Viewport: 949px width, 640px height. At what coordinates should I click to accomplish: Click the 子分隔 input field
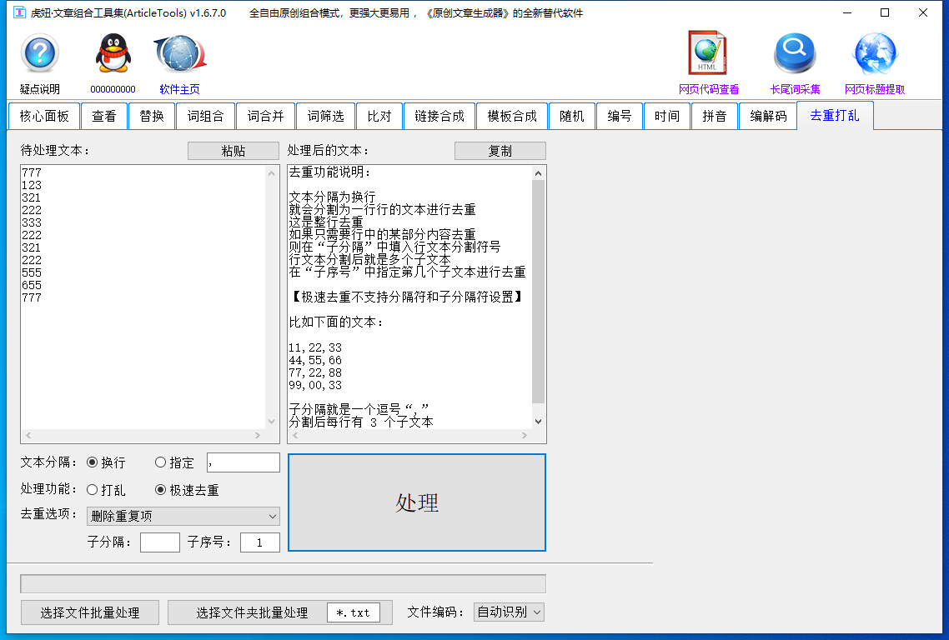pos(160,542)
